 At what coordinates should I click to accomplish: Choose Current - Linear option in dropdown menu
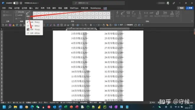34,26
